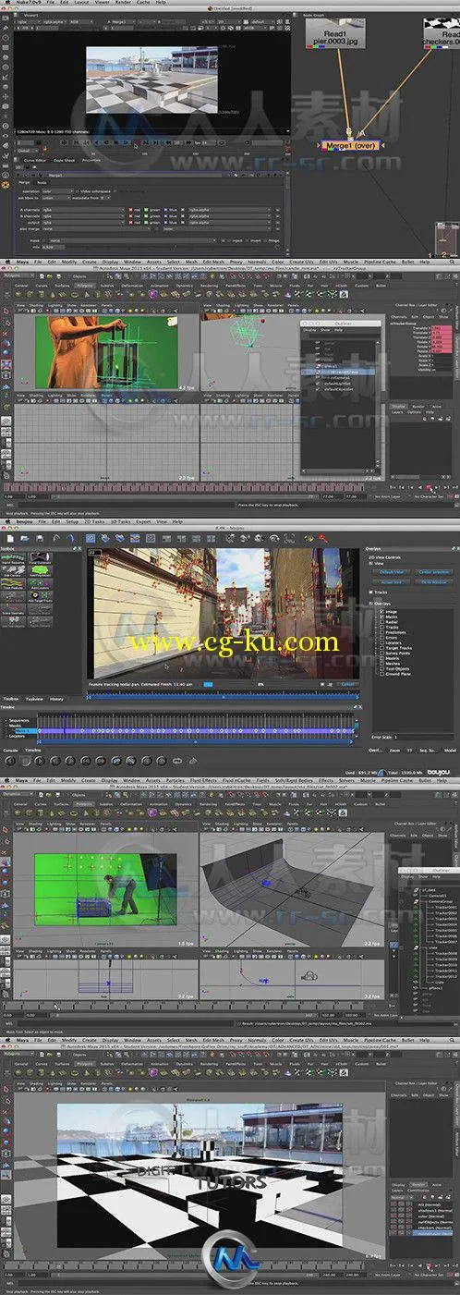Select CameraGroup in the middle Maya Outliner
Image resolution: width=460 pixels, height=1295 pixels.
[441, 901]
